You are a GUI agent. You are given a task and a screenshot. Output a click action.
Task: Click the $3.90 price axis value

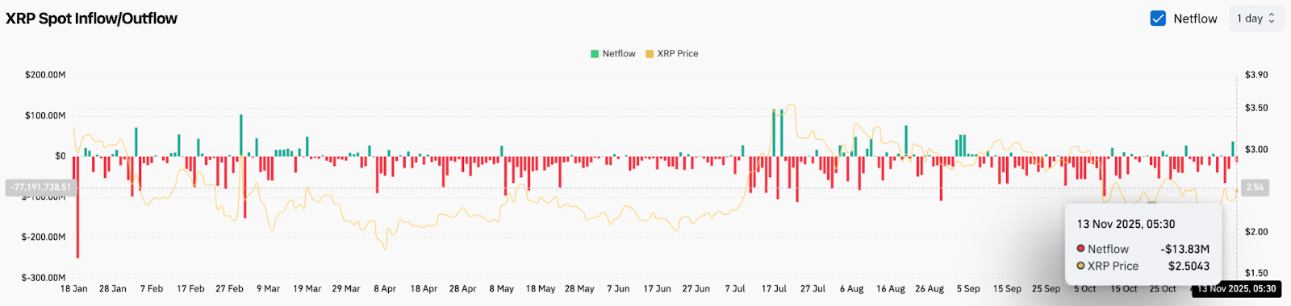pyautogui.click(x=1256, y=75)
